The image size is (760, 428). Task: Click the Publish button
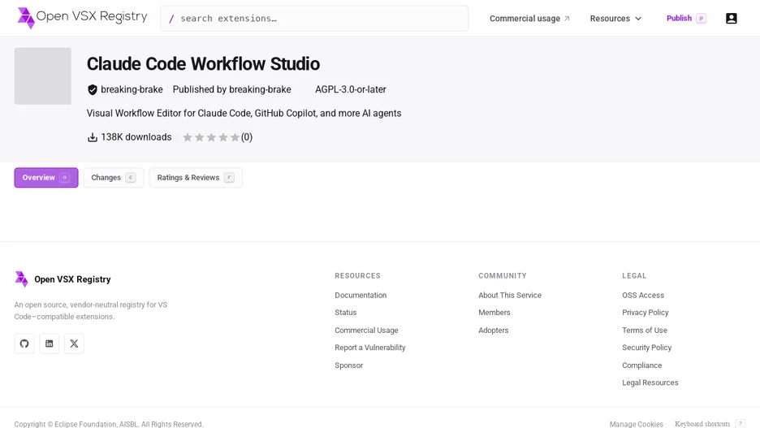pyautogui.click(x=685, y=19)
